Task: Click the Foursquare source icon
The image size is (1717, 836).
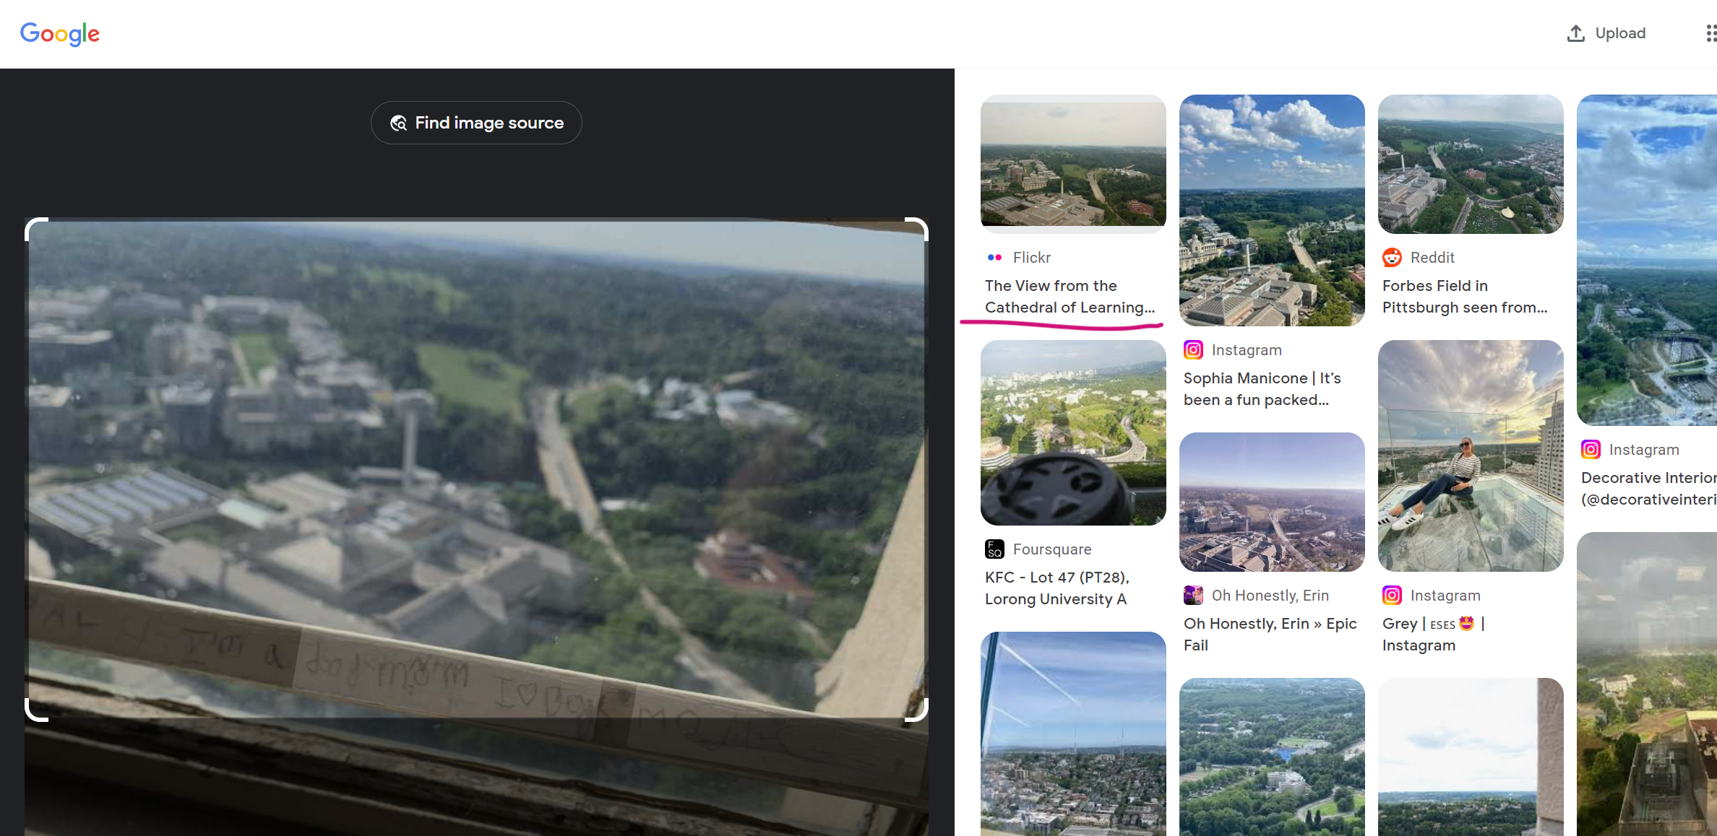Action: click(994, 549)
